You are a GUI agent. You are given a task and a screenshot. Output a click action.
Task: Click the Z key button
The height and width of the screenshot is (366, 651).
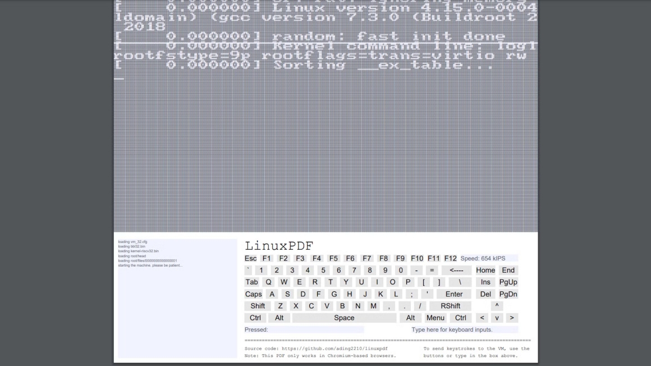[x=280, y=306]
